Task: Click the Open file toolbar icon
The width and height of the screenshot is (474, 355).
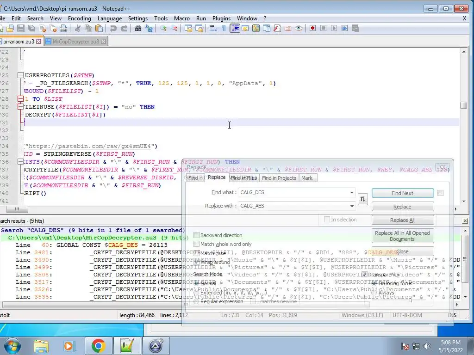Action: pos(10,28)
